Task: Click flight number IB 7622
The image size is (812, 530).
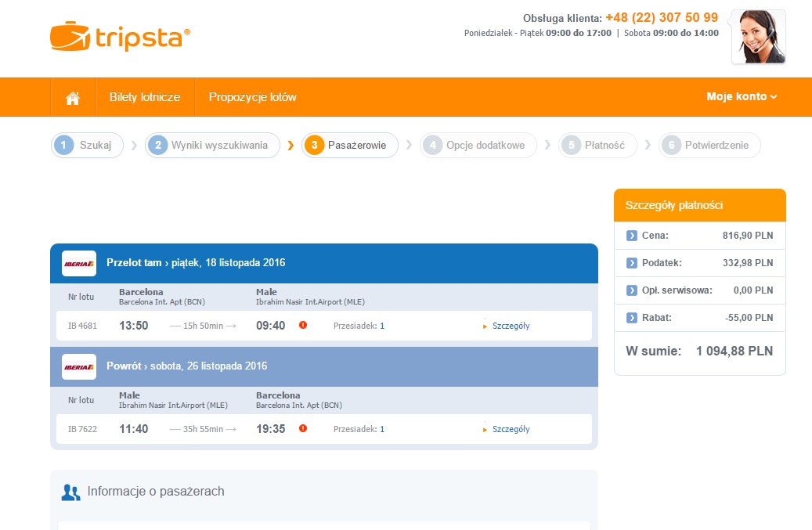Action: 82,429
